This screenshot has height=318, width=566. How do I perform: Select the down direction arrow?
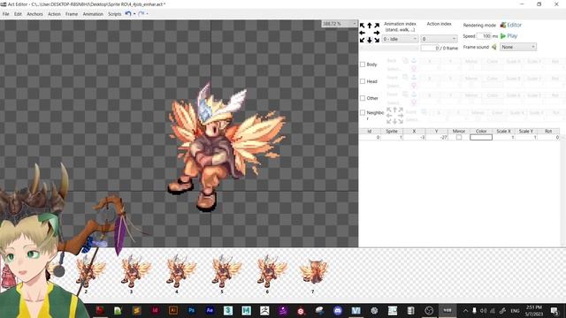click(x=370, y=40)
